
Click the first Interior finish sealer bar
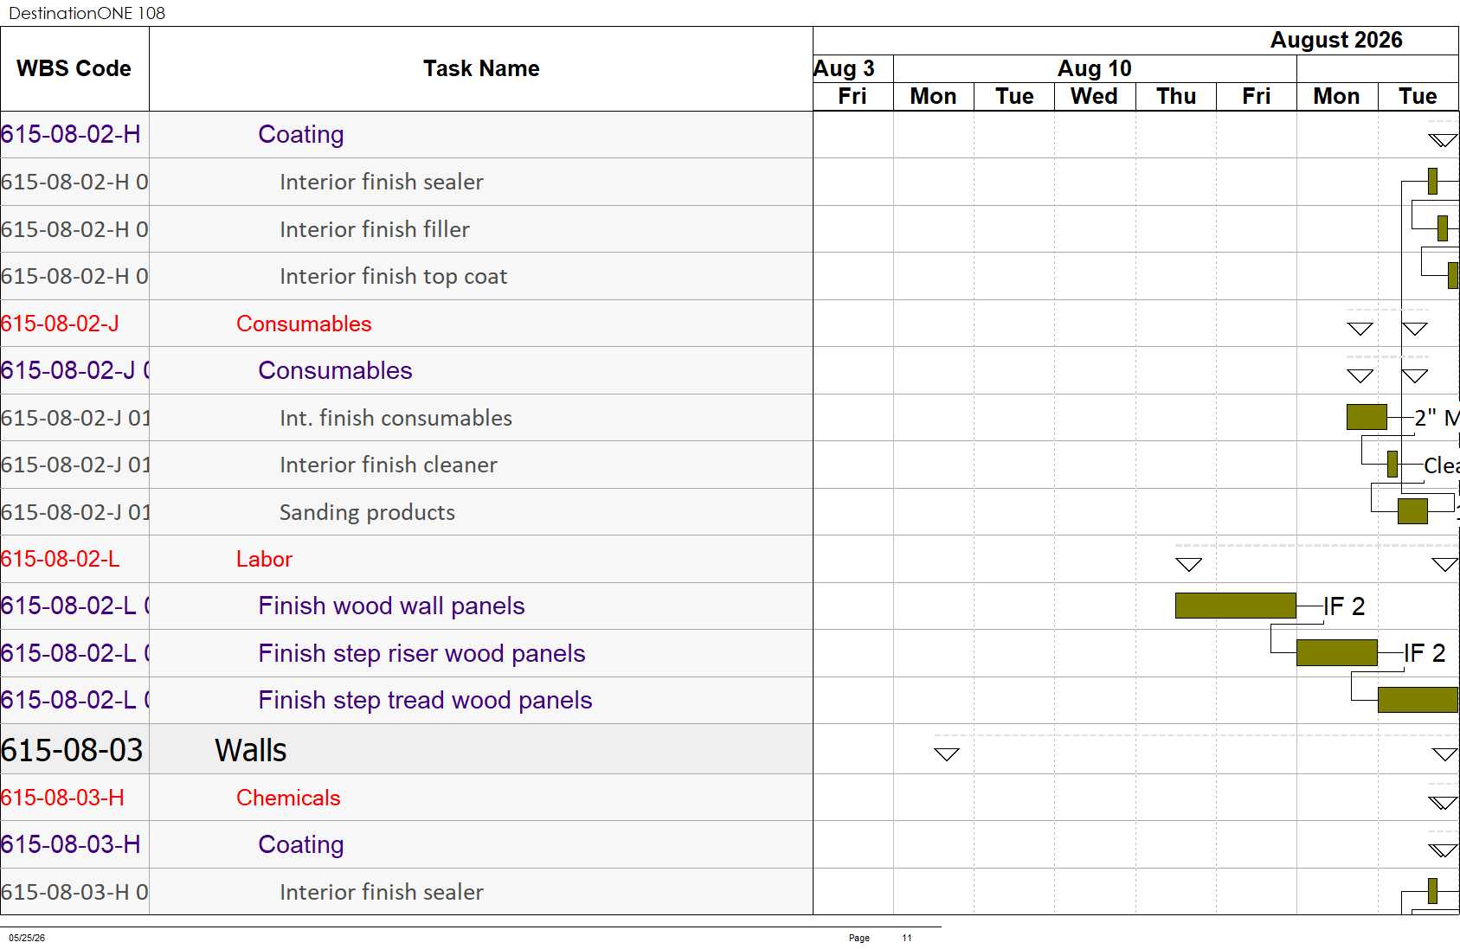[x=1432, y=181]
